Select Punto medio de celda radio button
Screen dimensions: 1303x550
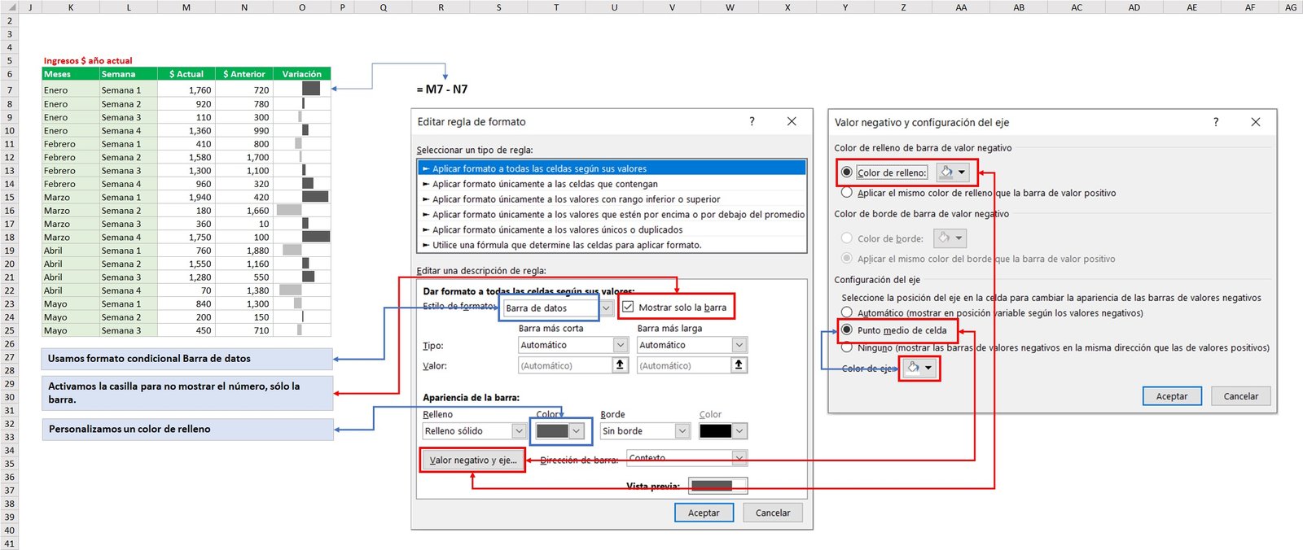[847, 330]
